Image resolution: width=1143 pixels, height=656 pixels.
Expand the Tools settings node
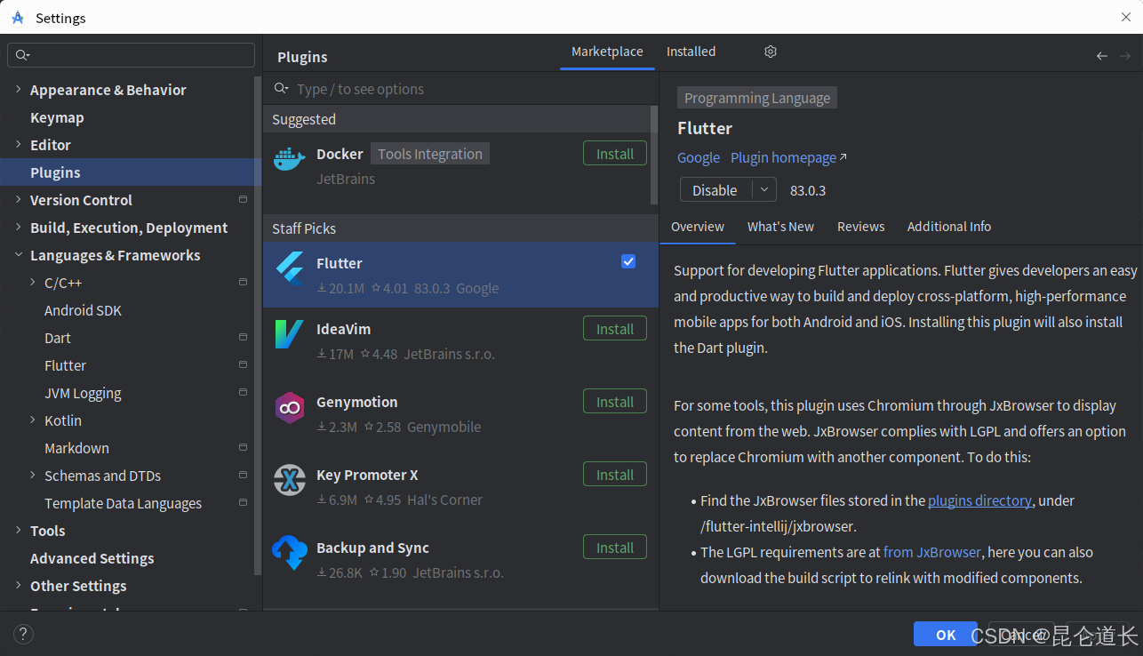point(18,531)
